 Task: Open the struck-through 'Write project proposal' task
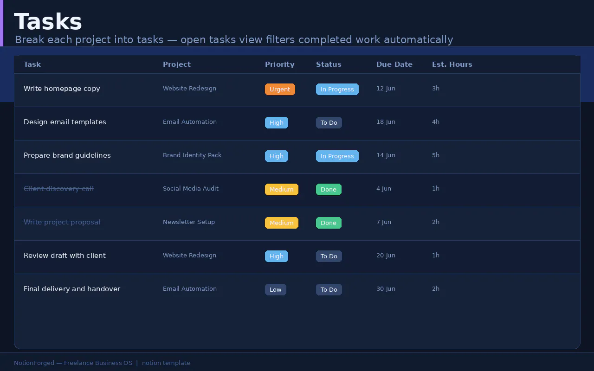coord(62,222)
